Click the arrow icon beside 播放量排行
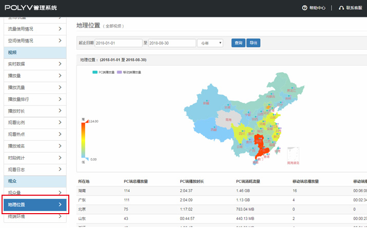The image size is (367, 228). tap(60, 99)
